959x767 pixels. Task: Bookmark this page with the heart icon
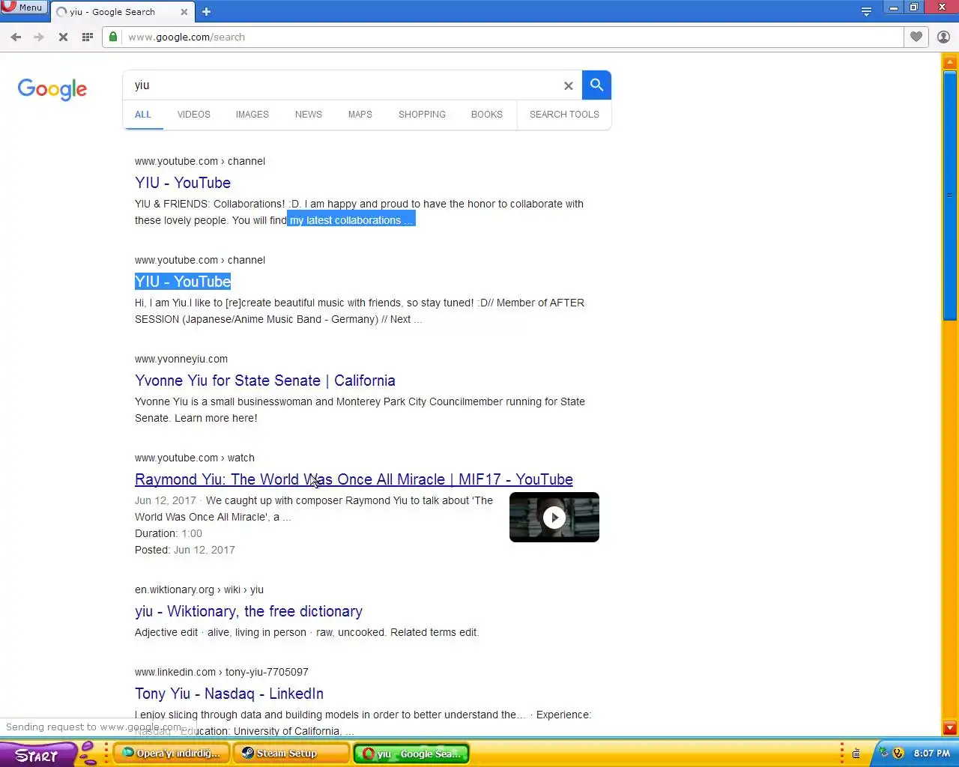[916, 37]
